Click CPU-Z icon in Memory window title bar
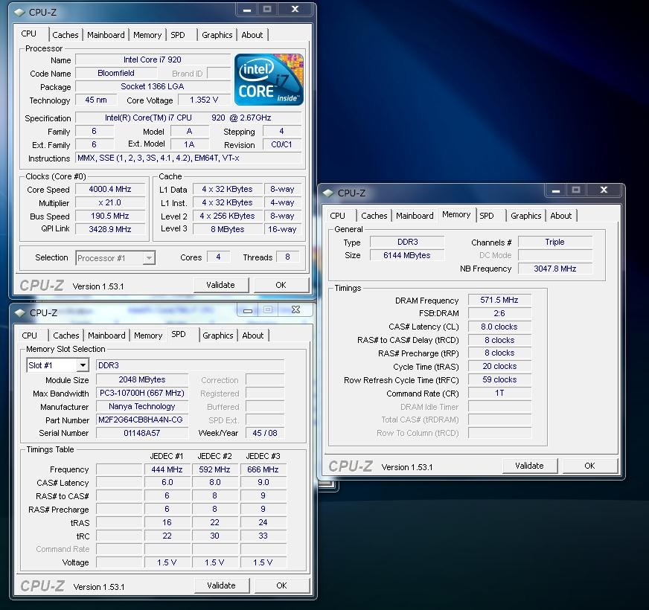 (x=328, y=193)
